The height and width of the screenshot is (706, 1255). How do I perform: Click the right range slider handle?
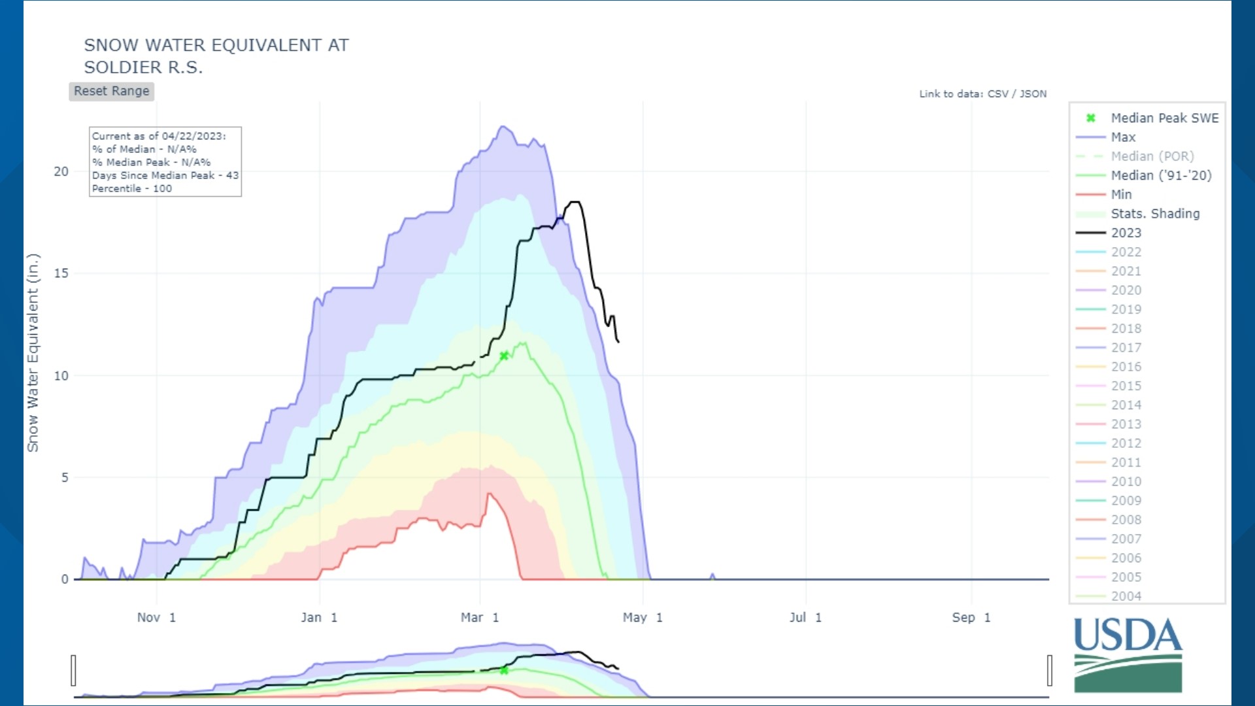coord(1049,671)
